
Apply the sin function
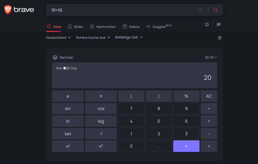pyautogui.click(x=68, y=108)
